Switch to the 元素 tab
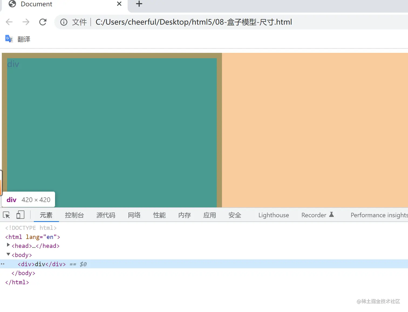 pos(46,215)
